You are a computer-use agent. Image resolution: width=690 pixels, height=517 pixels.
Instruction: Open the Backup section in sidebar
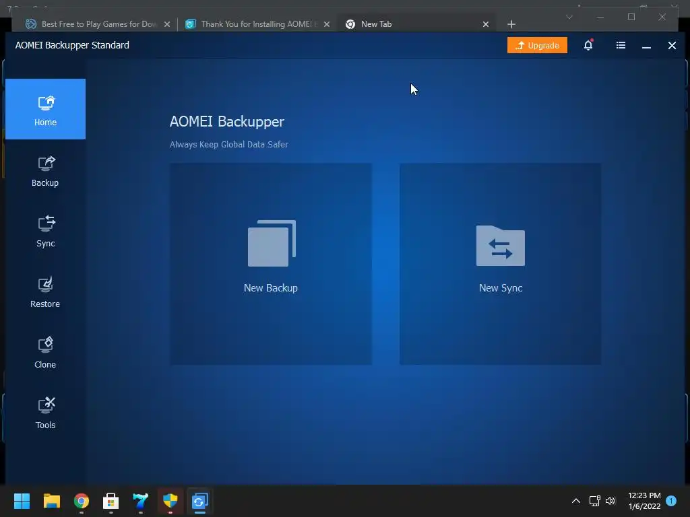tap(45, 172)
